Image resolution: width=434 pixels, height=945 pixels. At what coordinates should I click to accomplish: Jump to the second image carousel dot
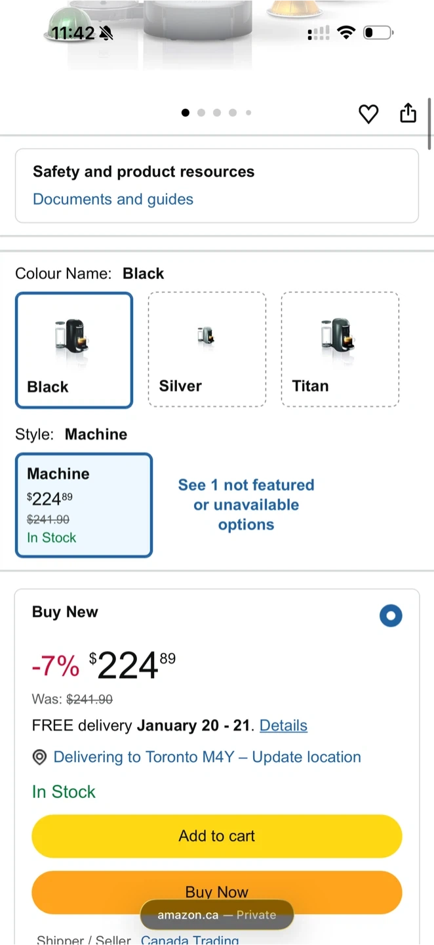click(201, 113)
